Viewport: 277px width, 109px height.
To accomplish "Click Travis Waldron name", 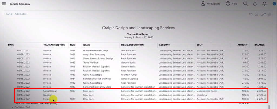I will [x=91, y=62].
